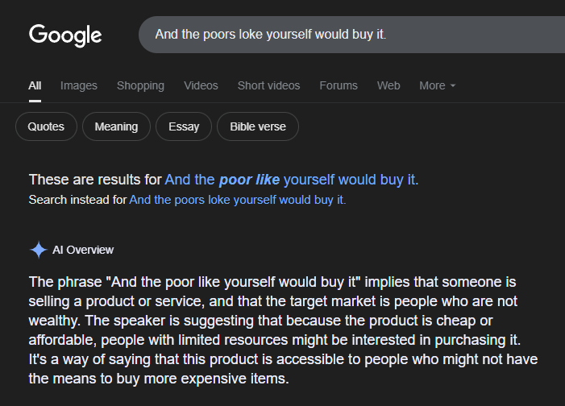Switch to the Images tab

click(79, 85)
